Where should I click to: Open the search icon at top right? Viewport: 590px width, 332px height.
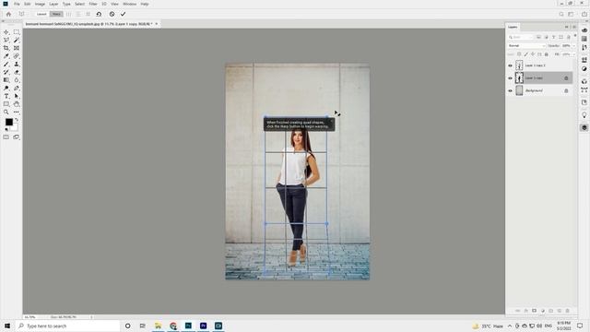click(561, 15)
